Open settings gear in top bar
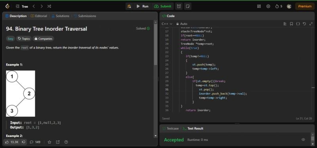 coord(268,6)
